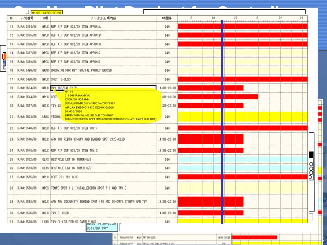Viewport: 327px width, 245px height.
Task: Click 'APN TWY OSCAR' description in row 29
Action: pyautogui.click(x=99, y=202)
